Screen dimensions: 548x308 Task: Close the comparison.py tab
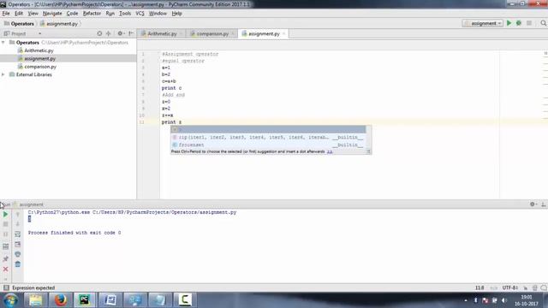point(233,34)
